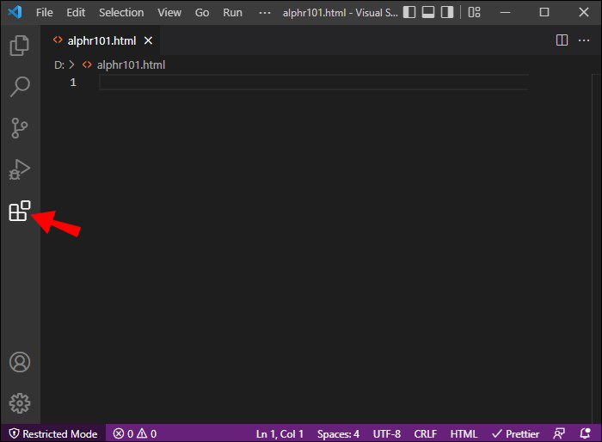602x442 pixels.
Task: Open the Manage gear icon
Action: pyautogui.click(x=19, y=402)
